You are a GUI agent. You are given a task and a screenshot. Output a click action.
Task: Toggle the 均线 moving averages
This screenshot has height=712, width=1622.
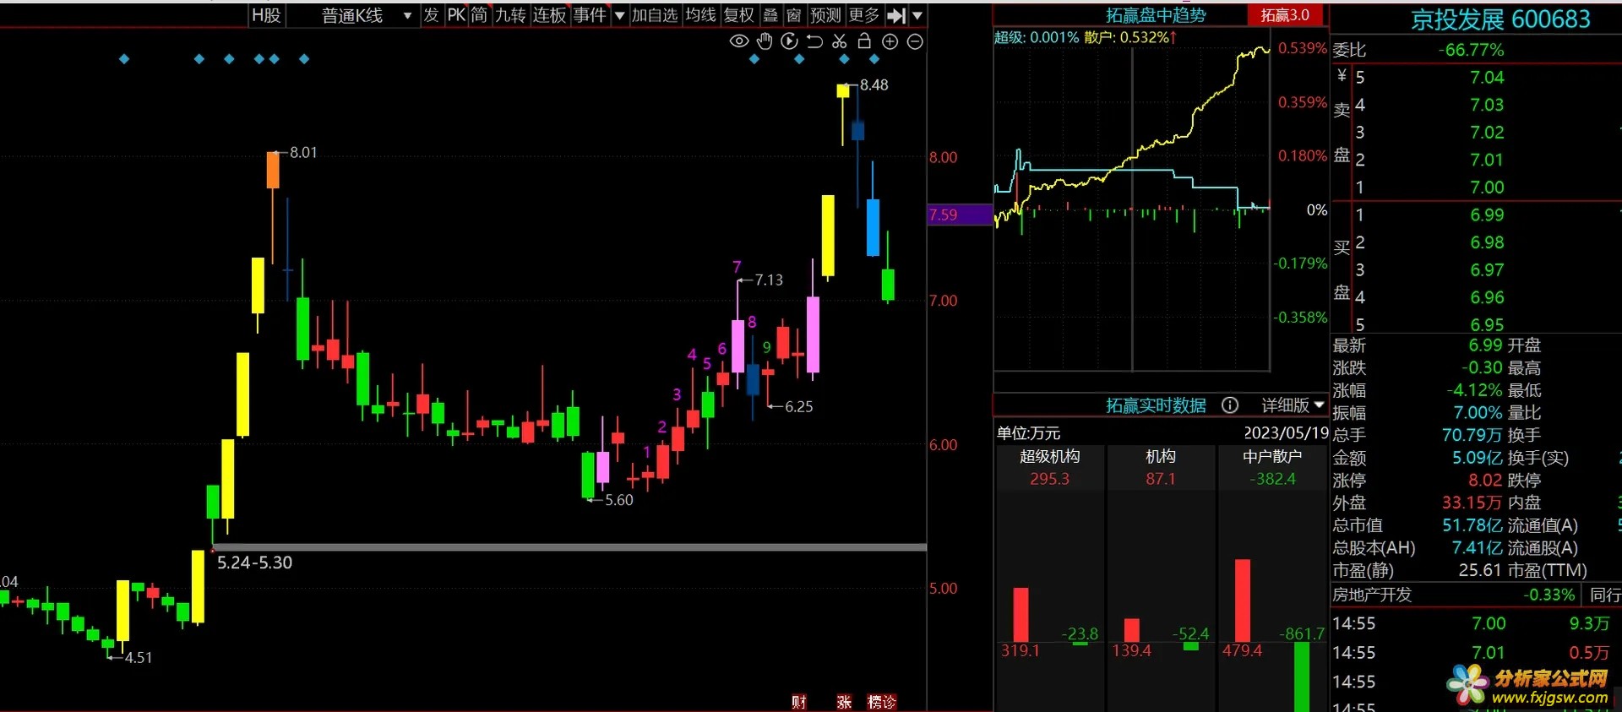click(x=700, y=15)
